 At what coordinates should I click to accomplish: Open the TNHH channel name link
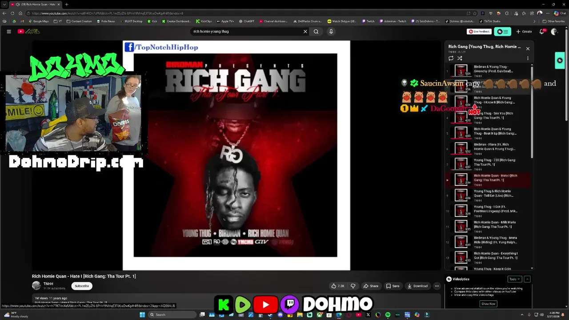(48, 284)
